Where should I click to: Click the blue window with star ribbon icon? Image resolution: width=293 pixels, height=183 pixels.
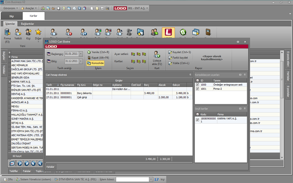[140, 32]
